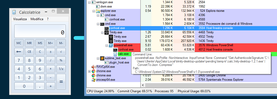Click the MR memory recall button
This screenshot has width=277, height=99.
coord(29,43)
